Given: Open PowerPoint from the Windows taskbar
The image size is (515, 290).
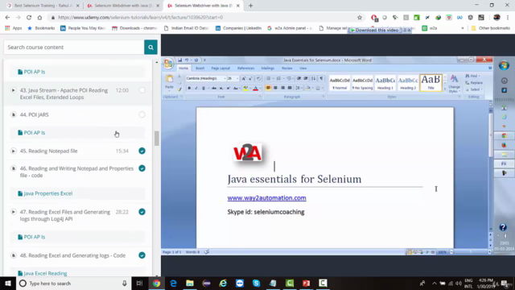Looking at the screenshot, I should [306, 283].
